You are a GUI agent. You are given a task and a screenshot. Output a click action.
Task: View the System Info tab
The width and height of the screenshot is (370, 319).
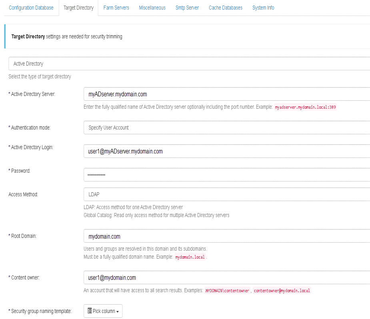263,8
